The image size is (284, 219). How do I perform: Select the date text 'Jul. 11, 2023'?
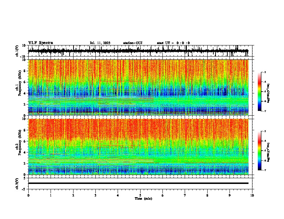click(x=100, y=43)
